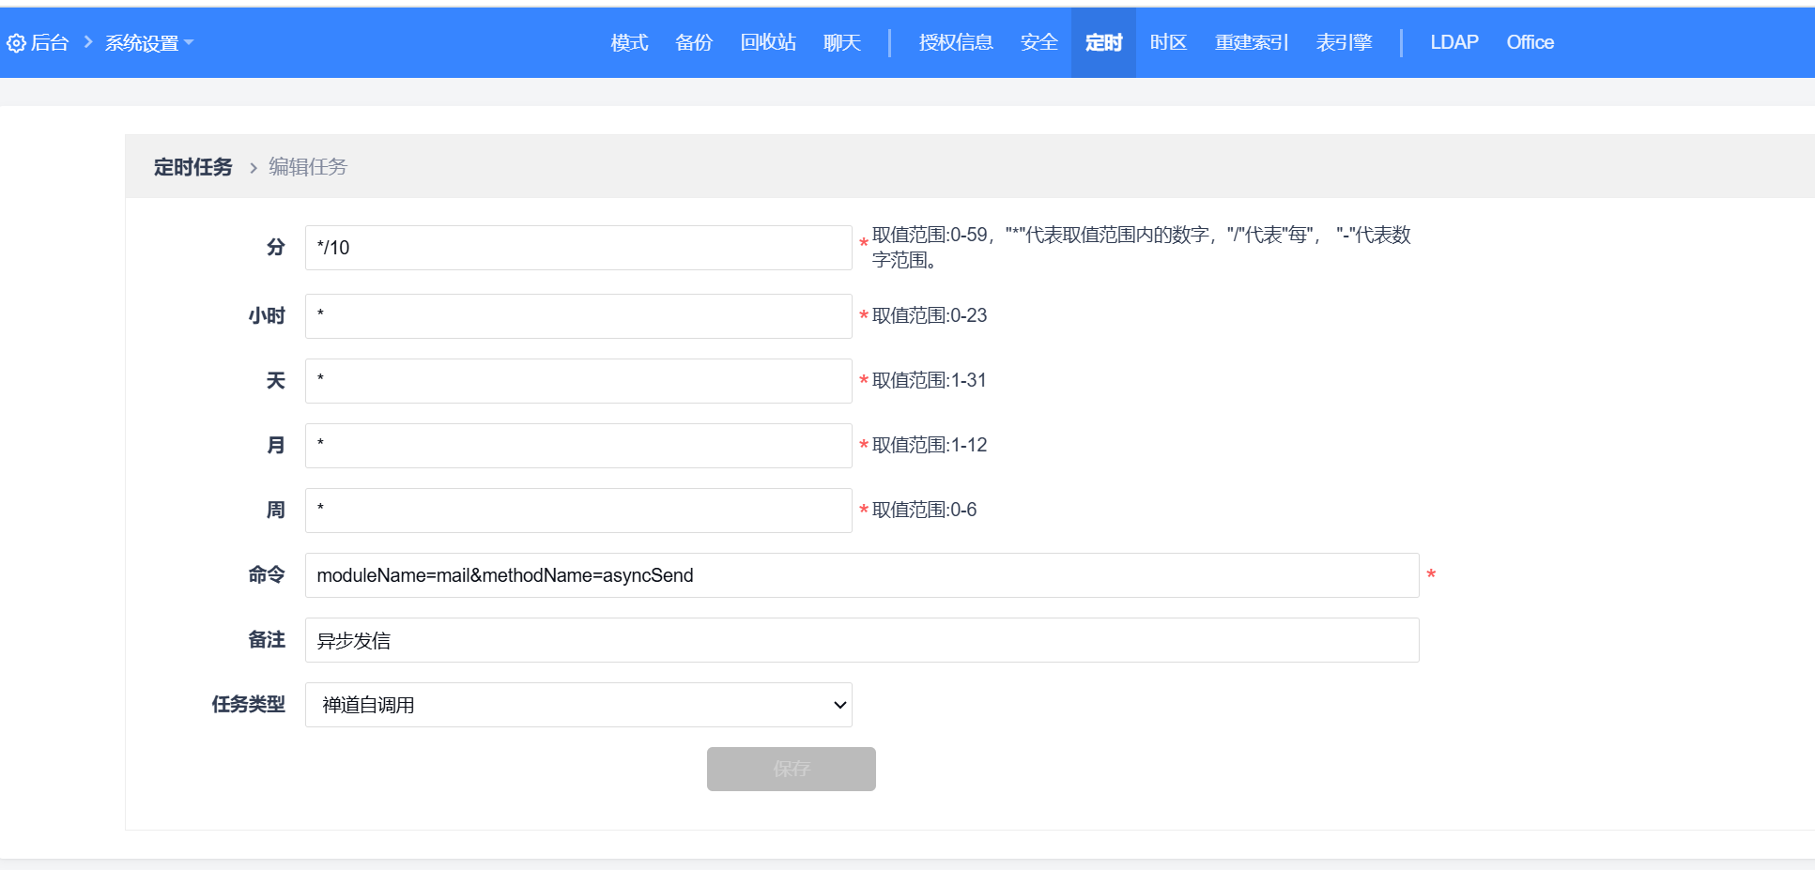Focus the 小时 hour input field
Image resolution: width=1815 pixels, height=870 pixels.
578,316
